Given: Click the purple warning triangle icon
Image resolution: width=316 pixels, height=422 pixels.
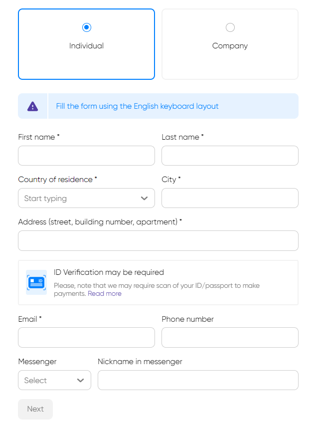Looking at the screenshot, I should tap(33, 106).
